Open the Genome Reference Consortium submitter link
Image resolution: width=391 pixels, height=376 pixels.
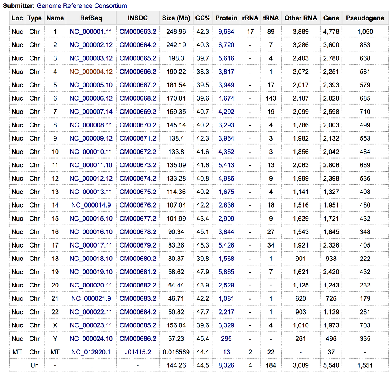pos(82,6)
